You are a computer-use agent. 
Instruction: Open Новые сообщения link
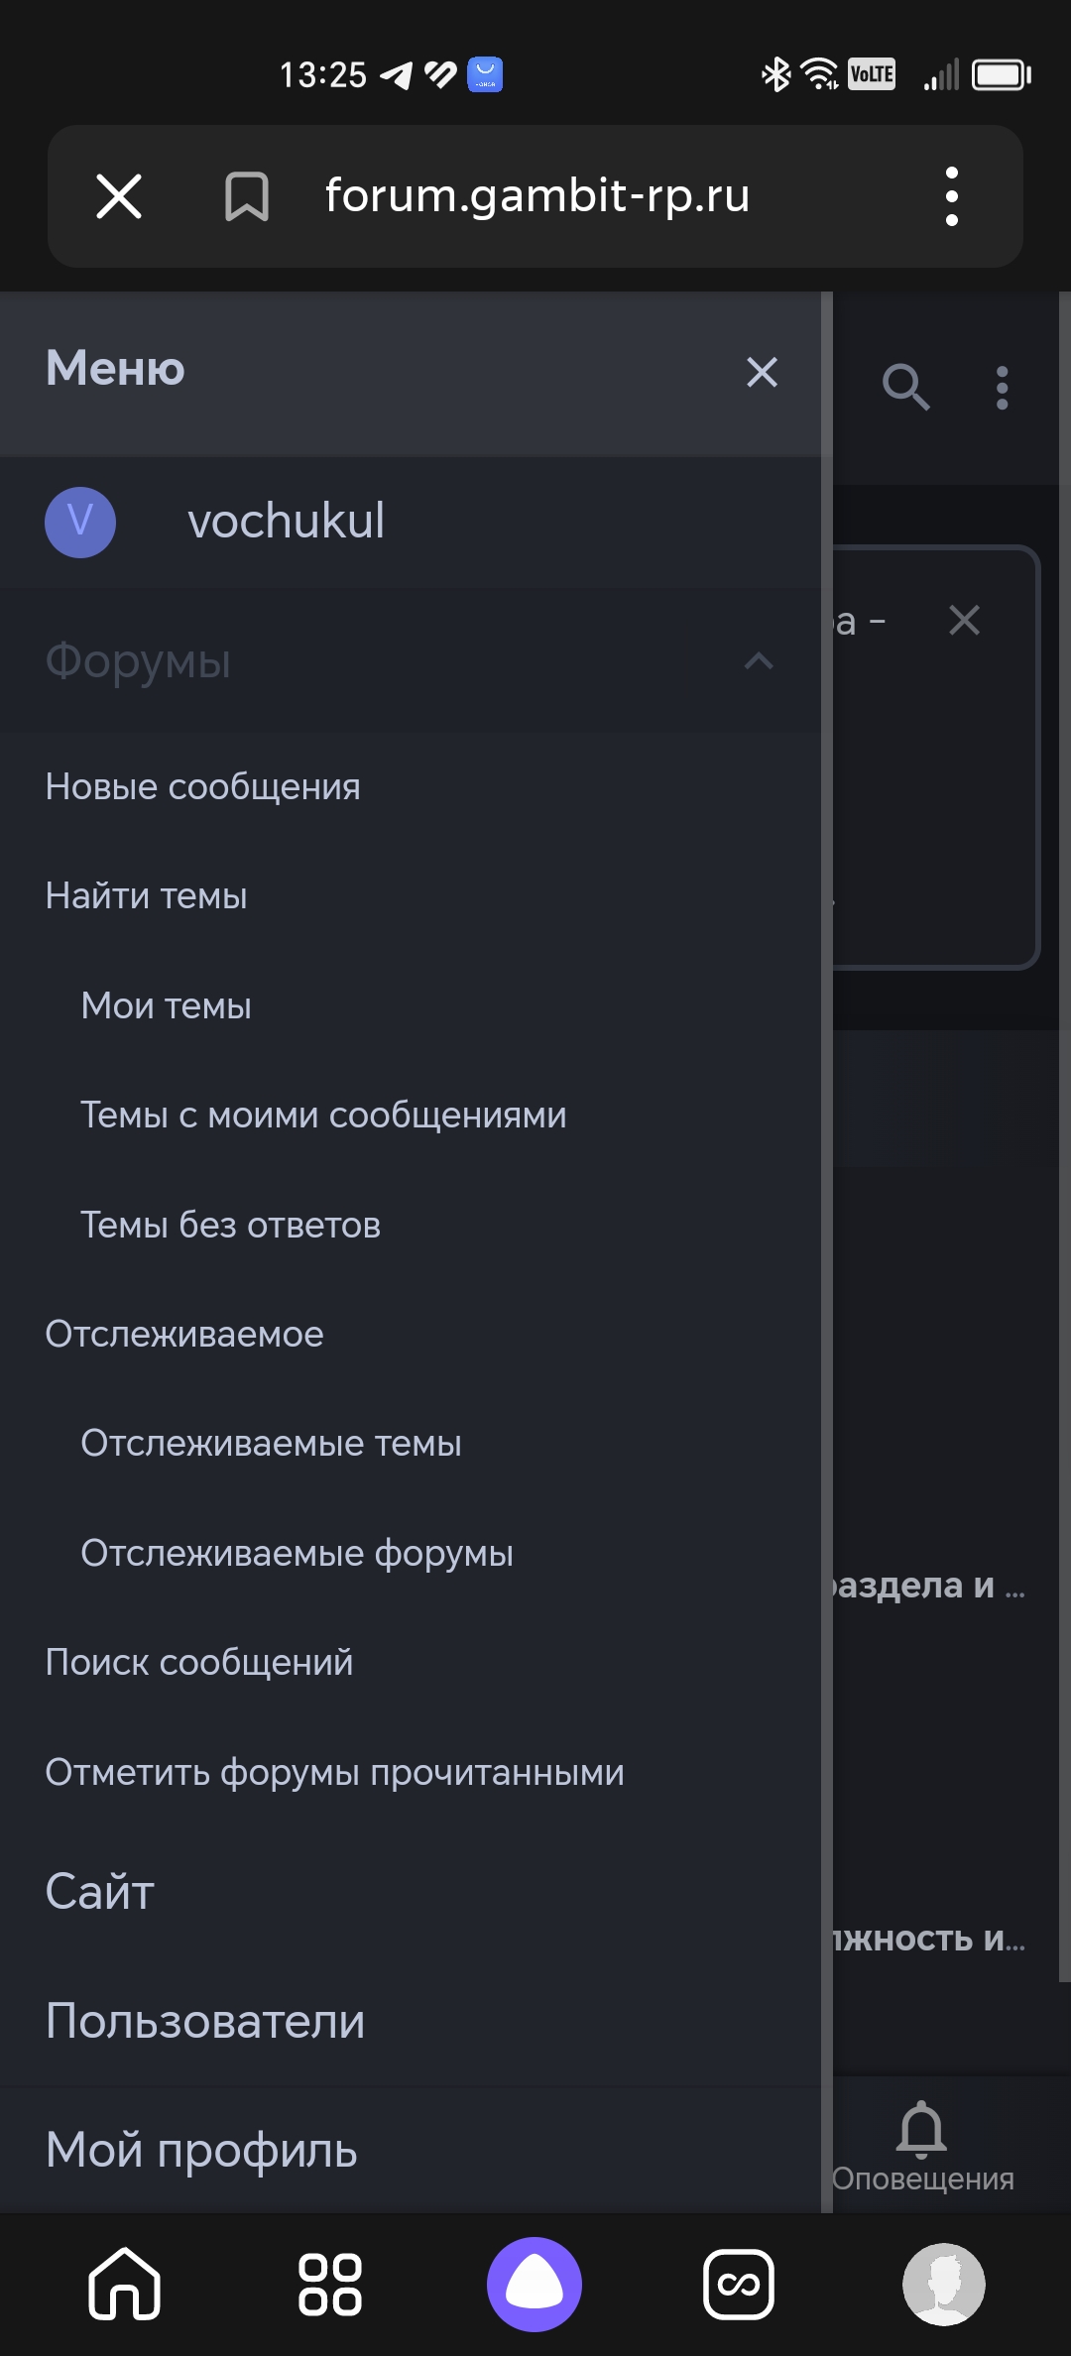203,786
